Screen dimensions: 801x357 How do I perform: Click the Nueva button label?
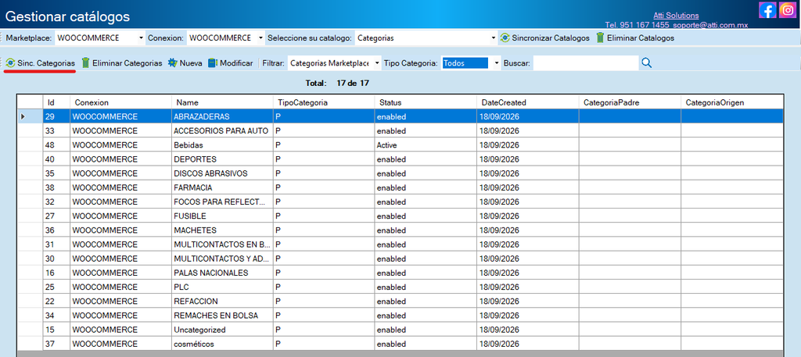point(191,63)
